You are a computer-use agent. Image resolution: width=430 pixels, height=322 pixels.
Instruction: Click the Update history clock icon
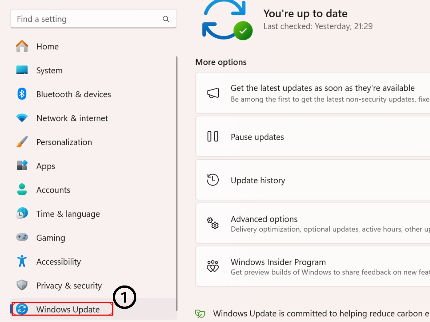pos(213,180)
